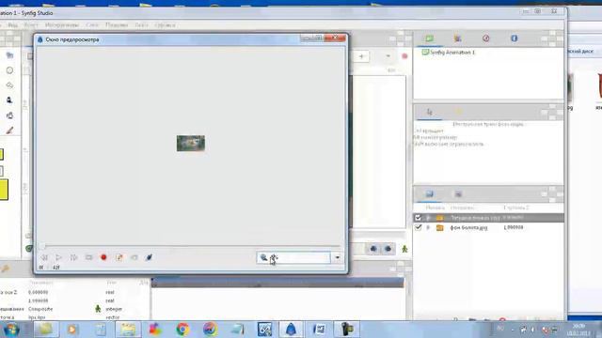Image resolution: width=602 pixels, height=338 pixels.
Task: Open the 'Инструменты' menu in Synfig Studio
Action: pos(62,25)
